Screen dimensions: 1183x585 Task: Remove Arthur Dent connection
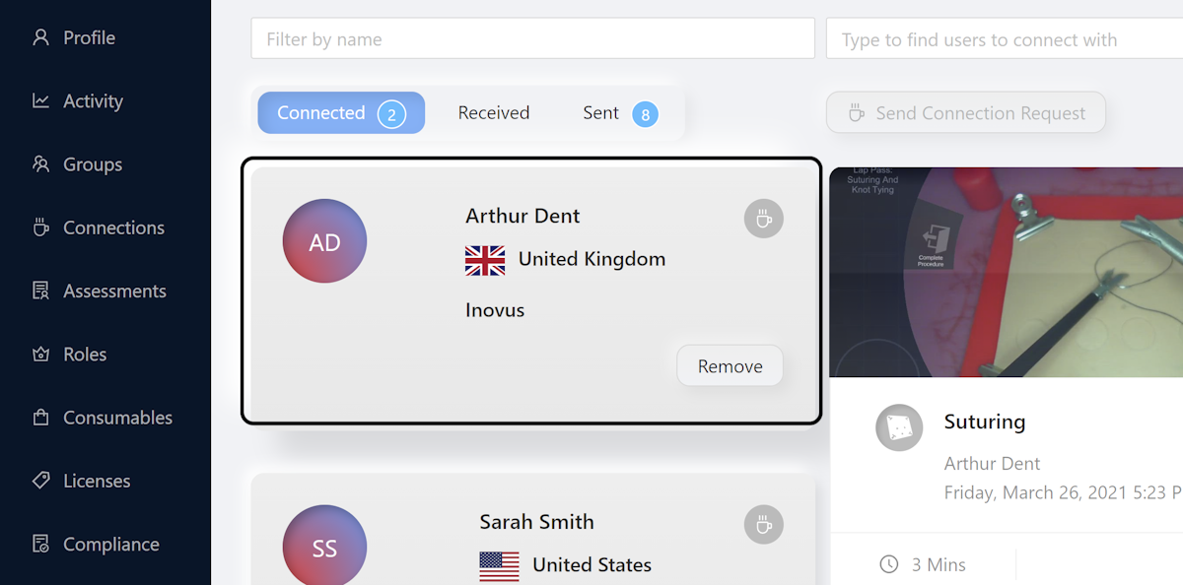(x=730, y=366)
